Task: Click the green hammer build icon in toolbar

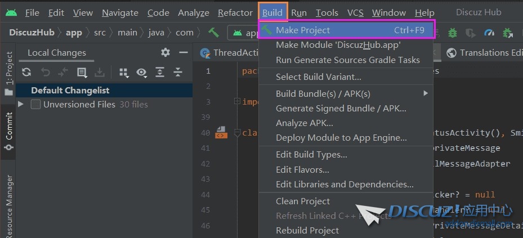Action: 214,33
